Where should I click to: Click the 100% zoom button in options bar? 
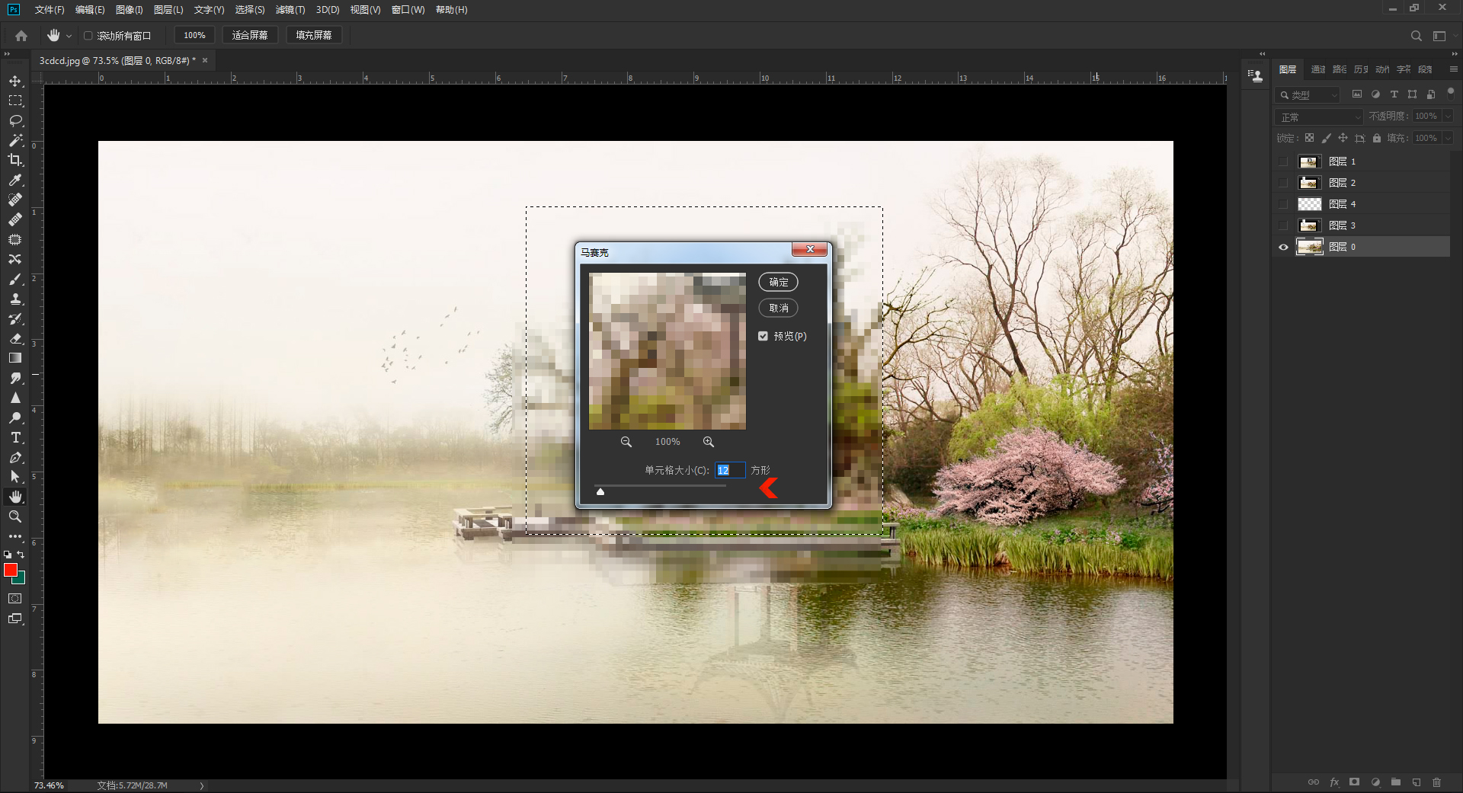[x=194, y=35]
